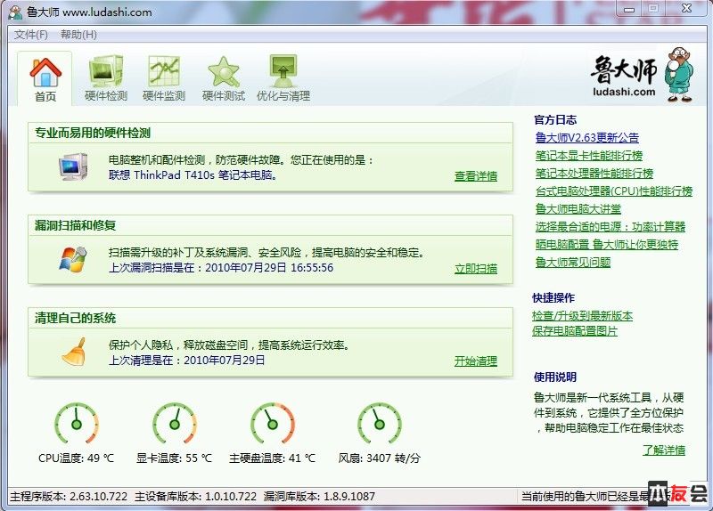The height and width of the screenshot is (511, 713).
Task: Click the 联想 ThinkPad T410s 笔记本电脑 text
Action: click(x=193, y=174)
